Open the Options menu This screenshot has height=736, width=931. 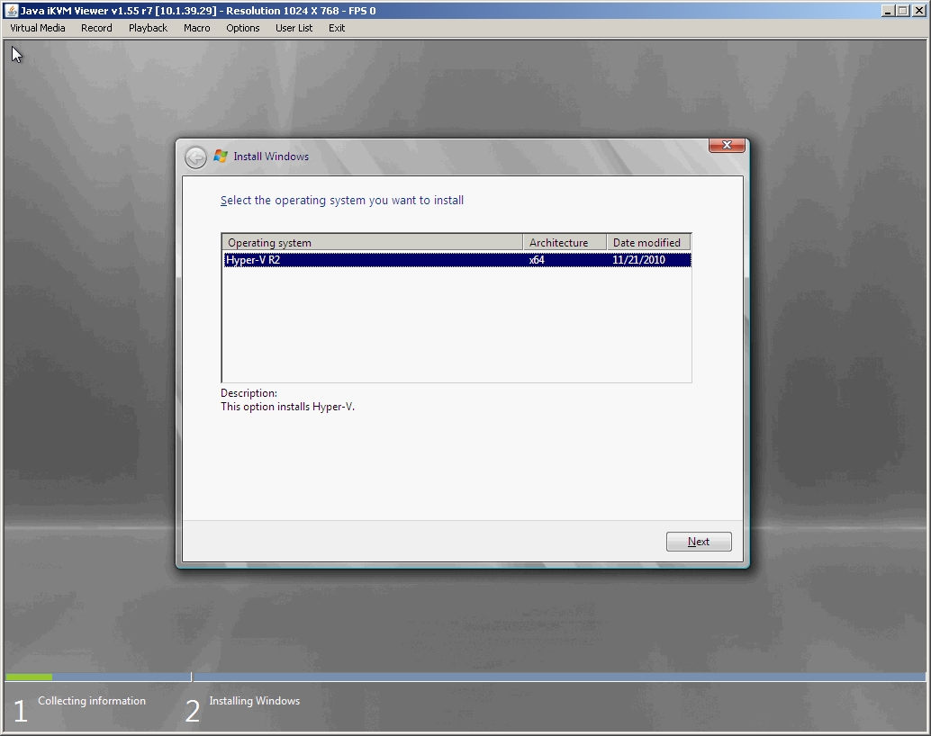[x=242, y=28]
